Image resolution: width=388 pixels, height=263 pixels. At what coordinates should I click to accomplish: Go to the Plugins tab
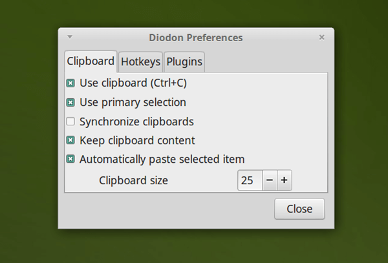pos(184,62)
